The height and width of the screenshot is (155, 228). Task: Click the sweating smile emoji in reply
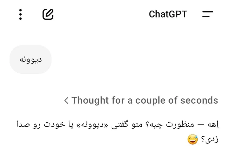pyautogui.click(x=192, y=140)
